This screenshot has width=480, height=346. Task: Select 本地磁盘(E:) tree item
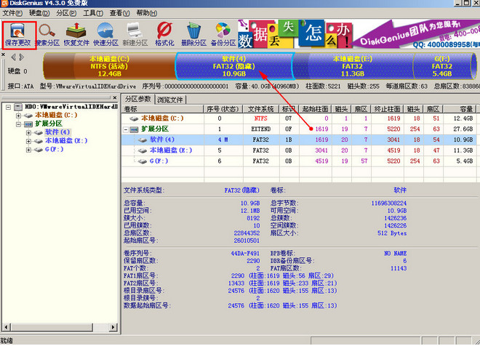66,141
